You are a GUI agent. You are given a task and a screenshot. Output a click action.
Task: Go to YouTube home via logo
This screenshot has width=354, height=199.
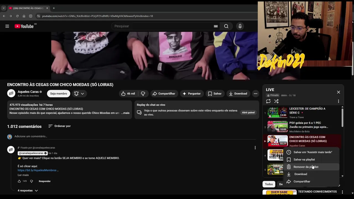coord(24,26)
